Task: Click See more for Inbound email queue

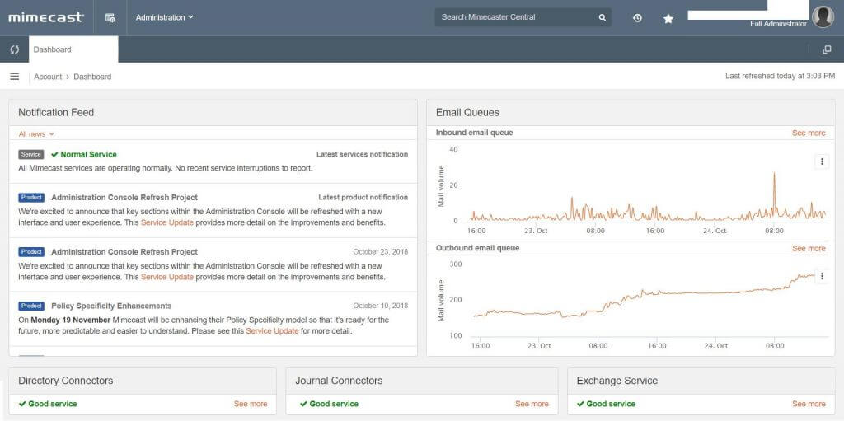Action: [x=808, y=133]
